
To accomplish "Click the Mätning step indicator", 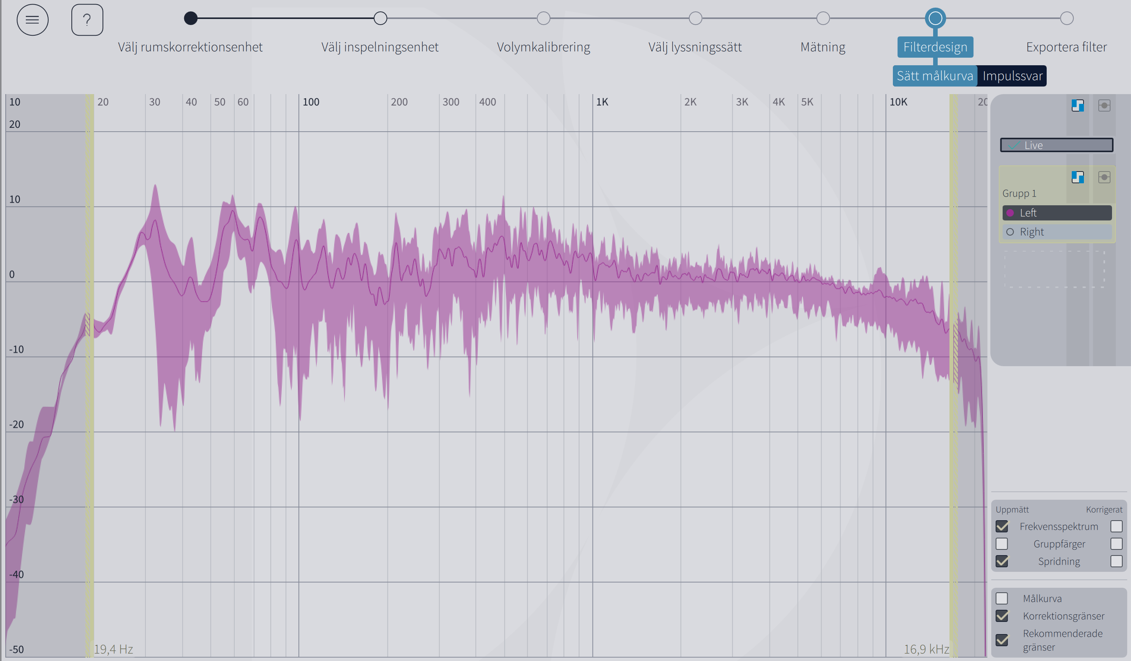I will (823, 17).
